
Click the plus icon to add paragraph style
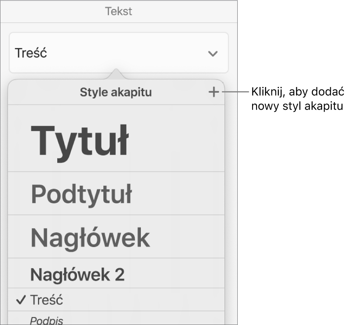coord(213,92)
